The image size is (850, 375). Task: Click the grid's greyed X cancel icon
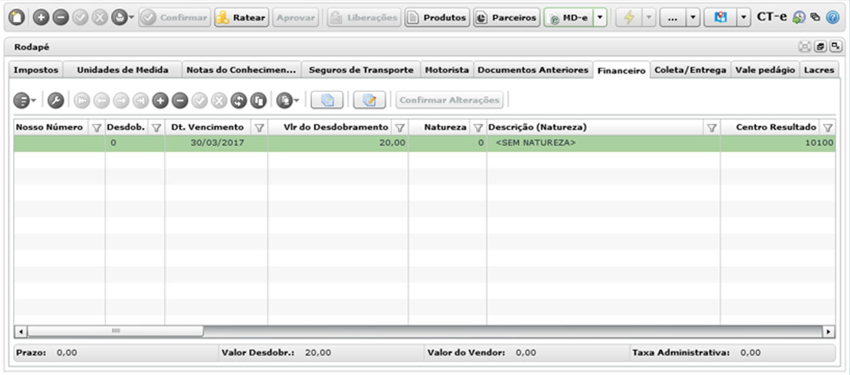pos(219,100)
